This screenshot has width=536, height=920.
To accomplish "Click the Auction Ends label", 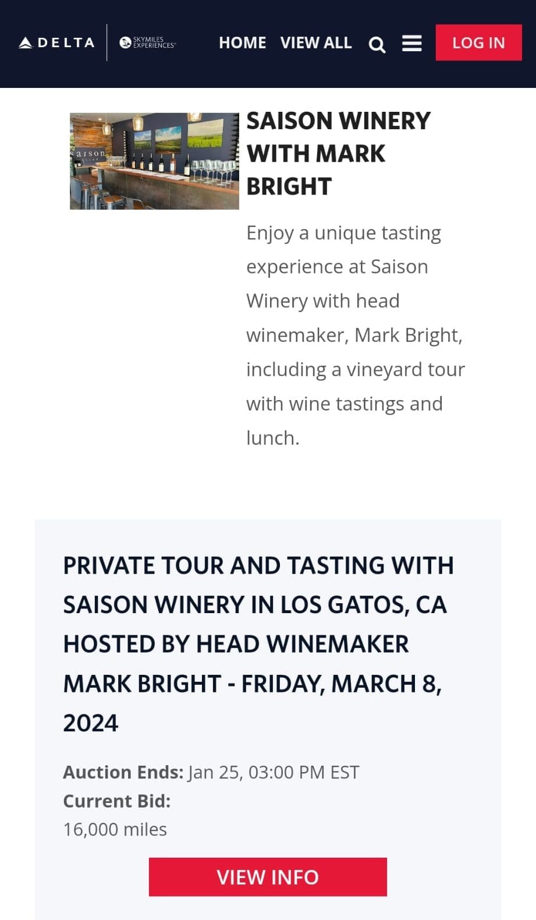I will pyautogui.click(x=123, y=772).
